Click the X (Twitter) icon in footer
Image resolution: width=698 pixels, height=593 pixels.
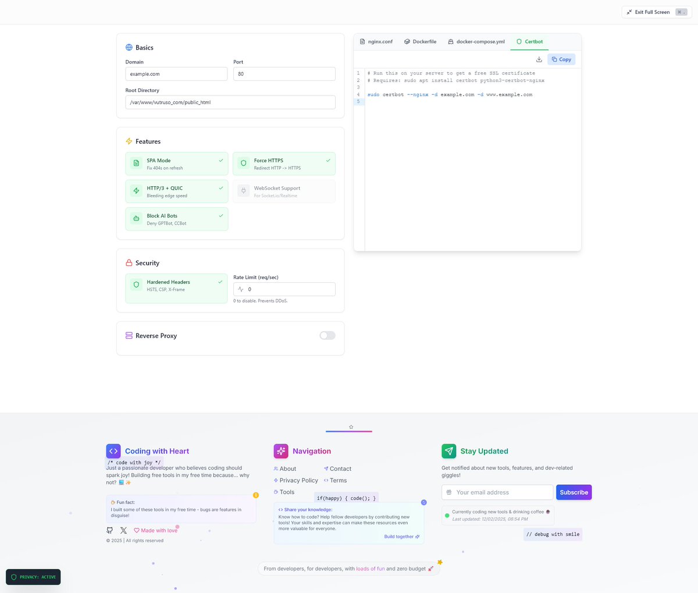pos(123,530)
